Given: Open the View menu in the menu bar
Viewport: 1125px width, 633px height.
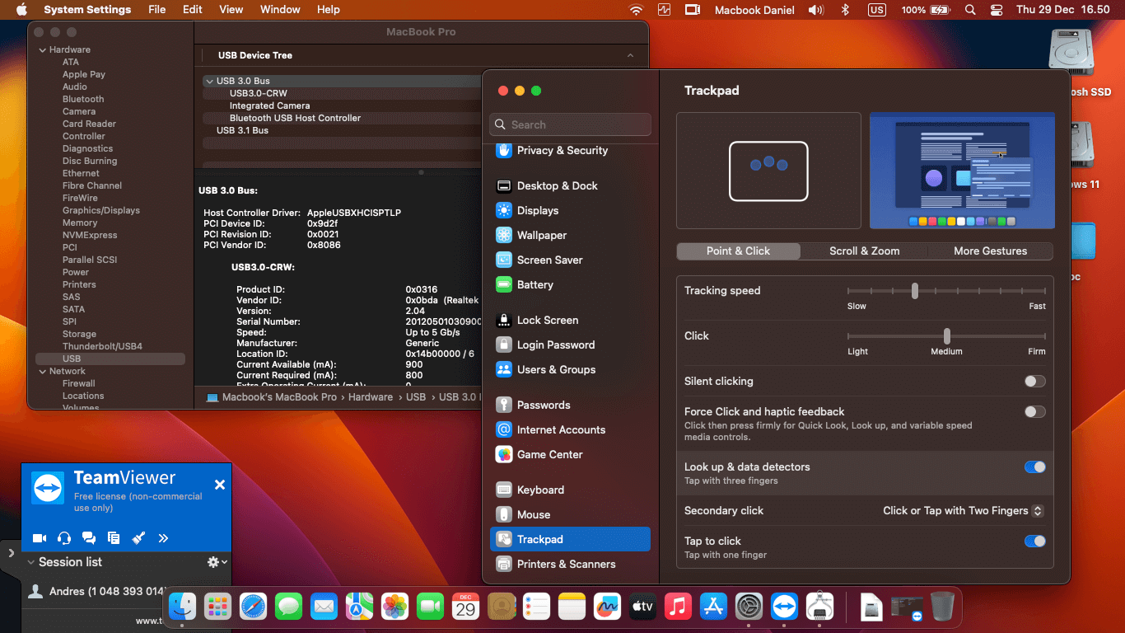Looking at the screenshot, I should (231, 9).
